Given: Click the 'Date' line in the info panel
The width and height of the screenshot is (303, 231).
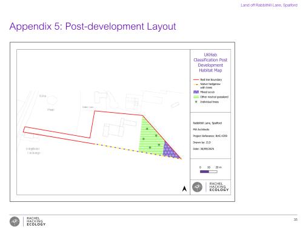Looking at the screenshot, I should pos(204,149).
